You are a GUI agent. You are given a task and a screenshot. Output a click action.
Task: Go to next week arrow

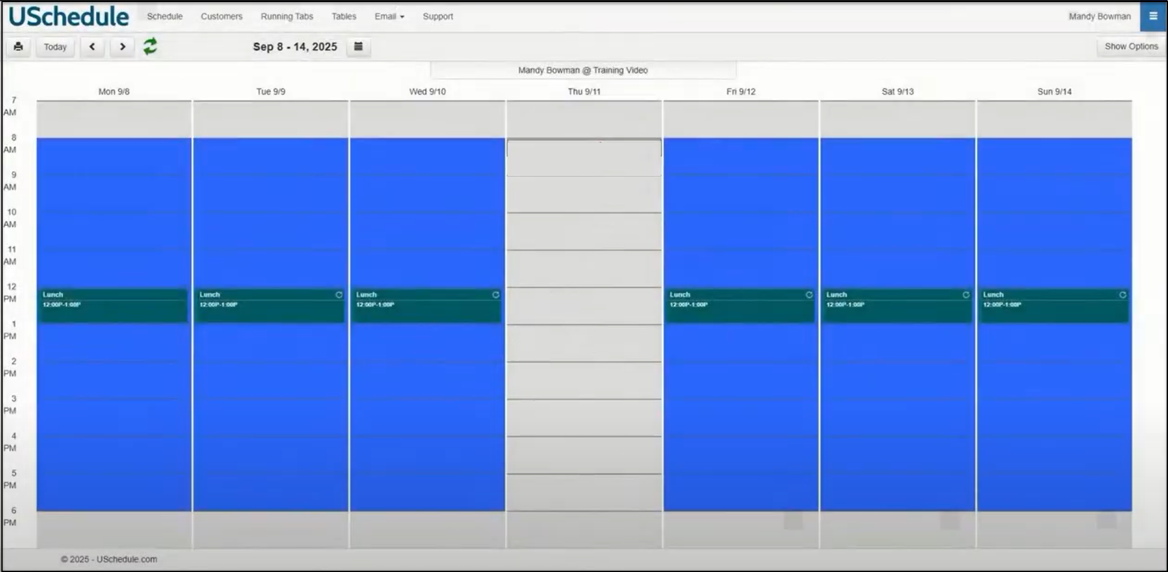pos(122,47)
